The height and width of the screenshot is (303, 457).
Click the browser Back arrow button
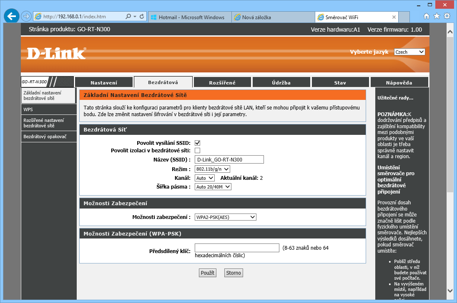point(12,17)
